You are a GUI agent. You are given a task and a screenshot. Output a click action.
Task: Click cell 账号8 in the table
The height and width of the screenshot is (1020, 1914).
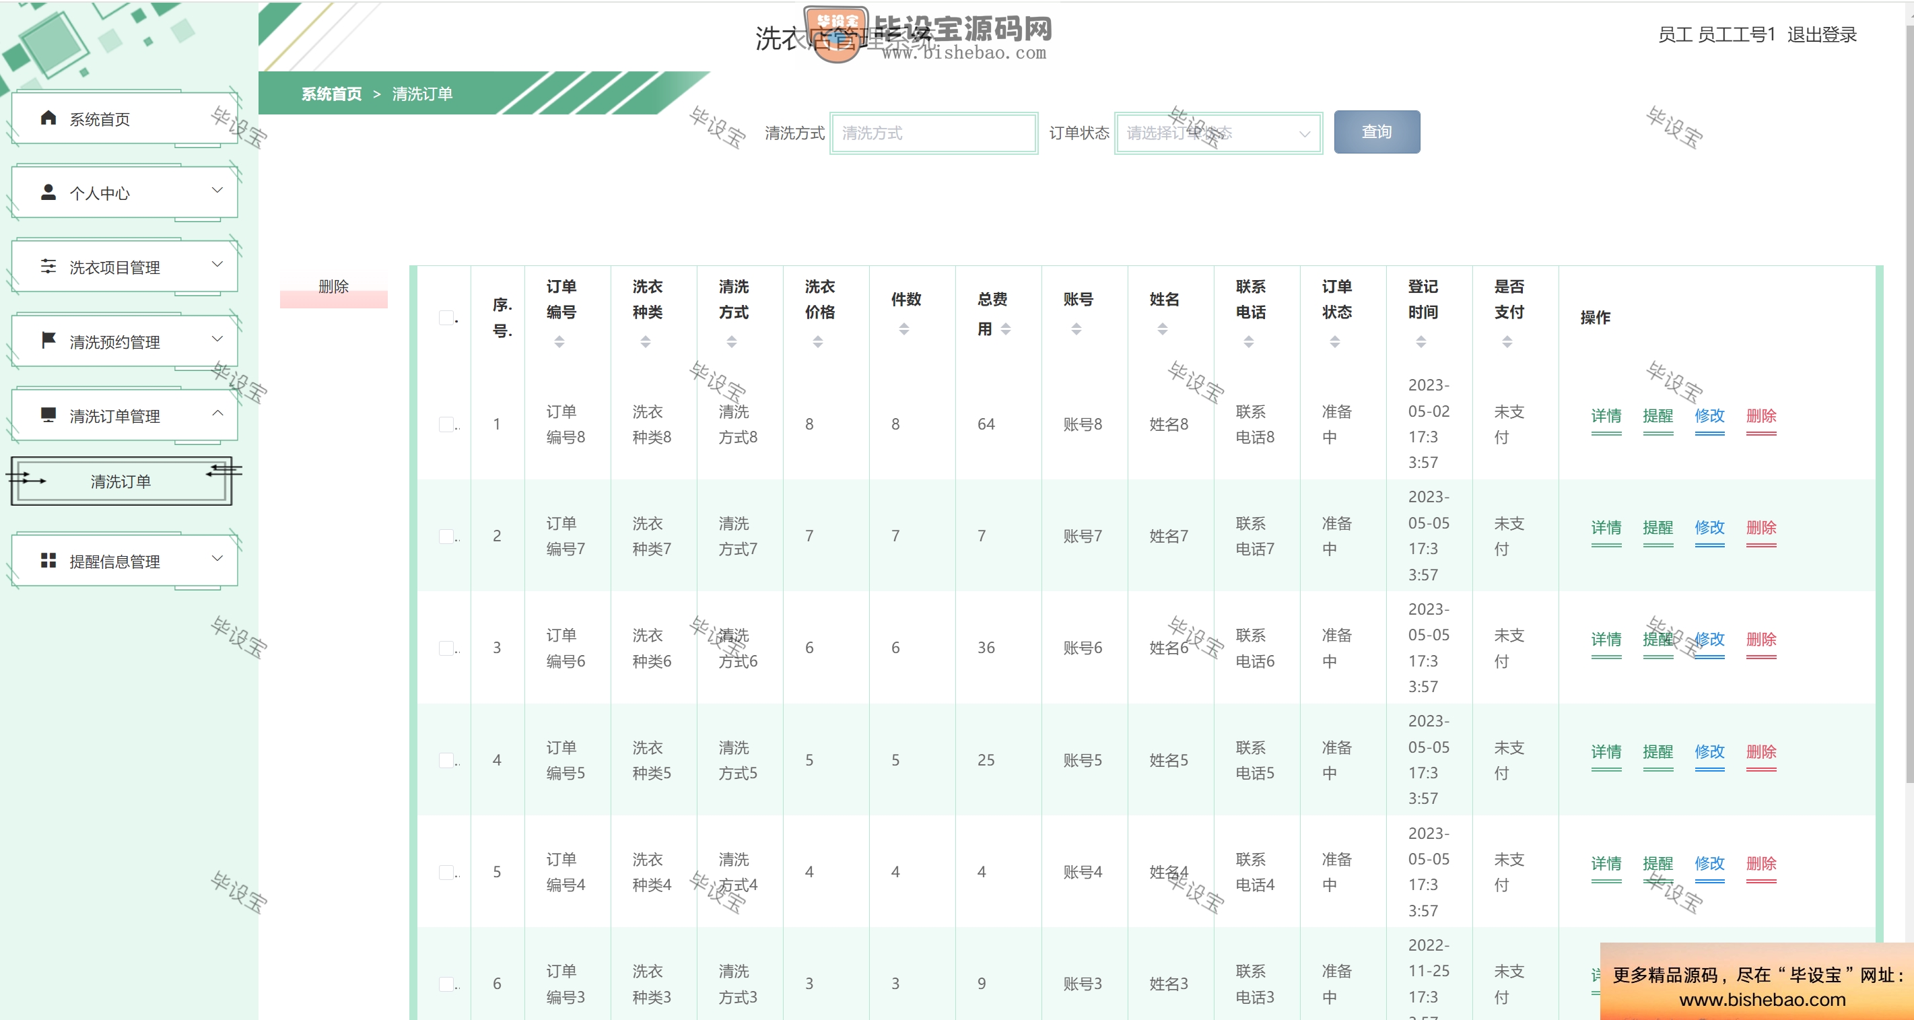[x=1083, y=424]
